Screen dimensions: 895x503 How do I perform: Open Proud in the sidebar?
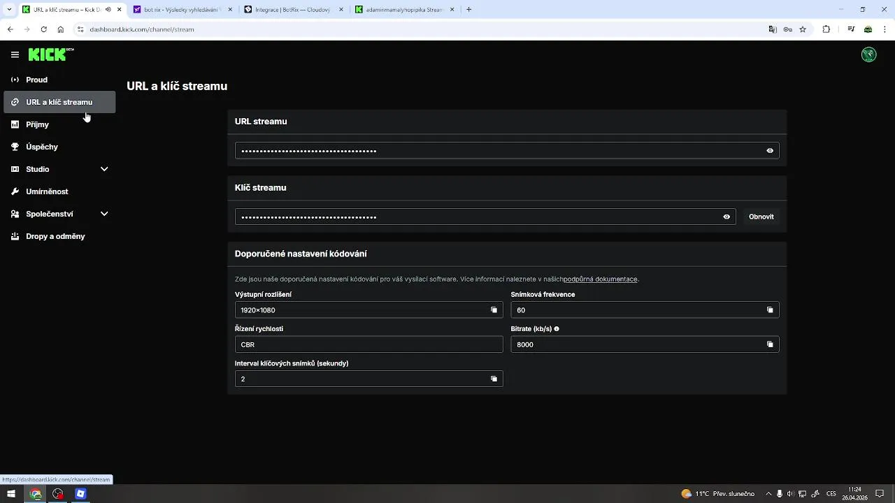[x=59, y=80]
